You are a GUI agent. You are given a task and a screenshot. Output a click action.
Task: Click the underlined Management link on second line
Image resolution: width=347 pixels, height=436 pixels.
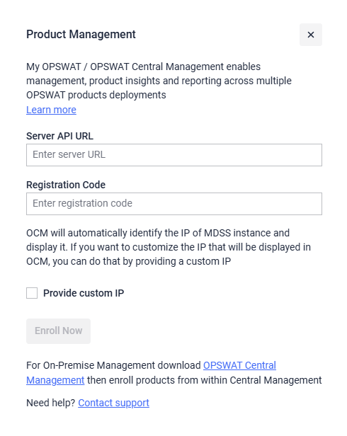click(55, 380)
